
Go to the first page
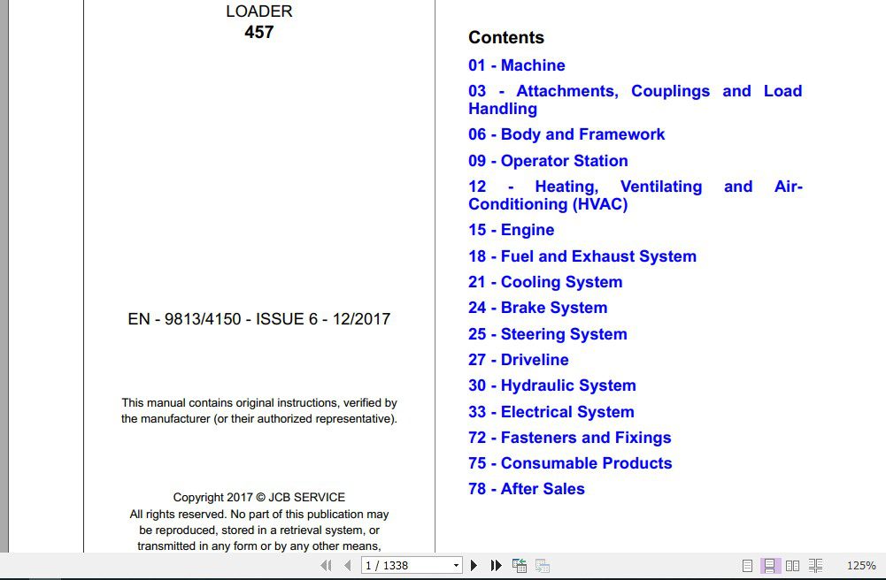pos(326,565)
